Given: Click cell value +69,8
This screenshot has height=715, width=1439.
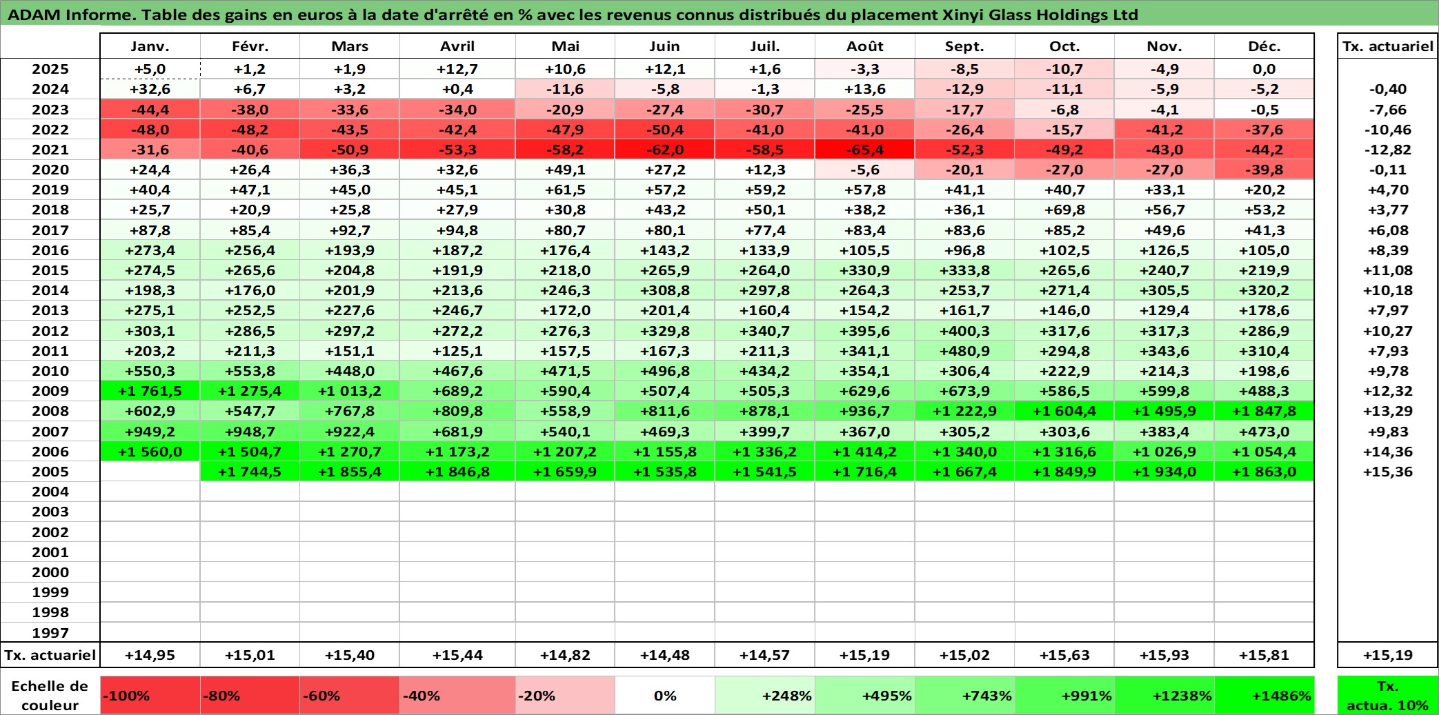Looking at the screenshot, I should (x=1064, y=210).
